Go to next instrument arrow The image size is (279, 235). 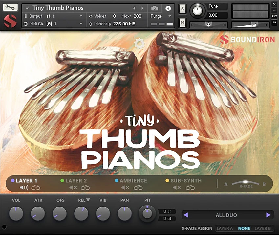click(x=142, y=8)
